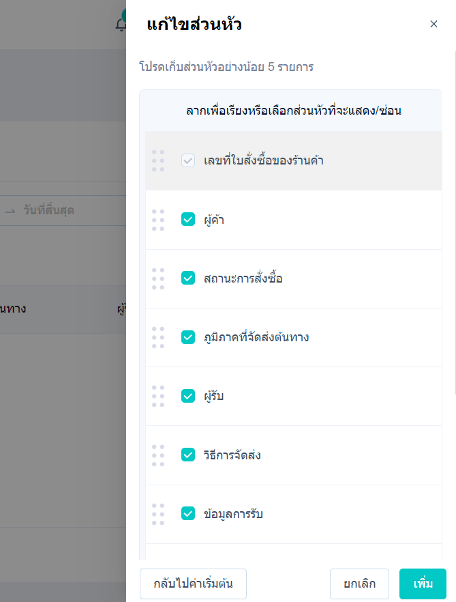Select the สถานะการสั่งซื้อ label text

click(243, 278)
